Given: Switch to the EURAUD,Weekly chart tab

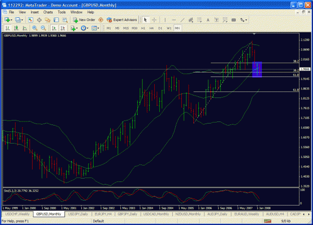Looking at the screenshot, I should (x=247, y=214).
